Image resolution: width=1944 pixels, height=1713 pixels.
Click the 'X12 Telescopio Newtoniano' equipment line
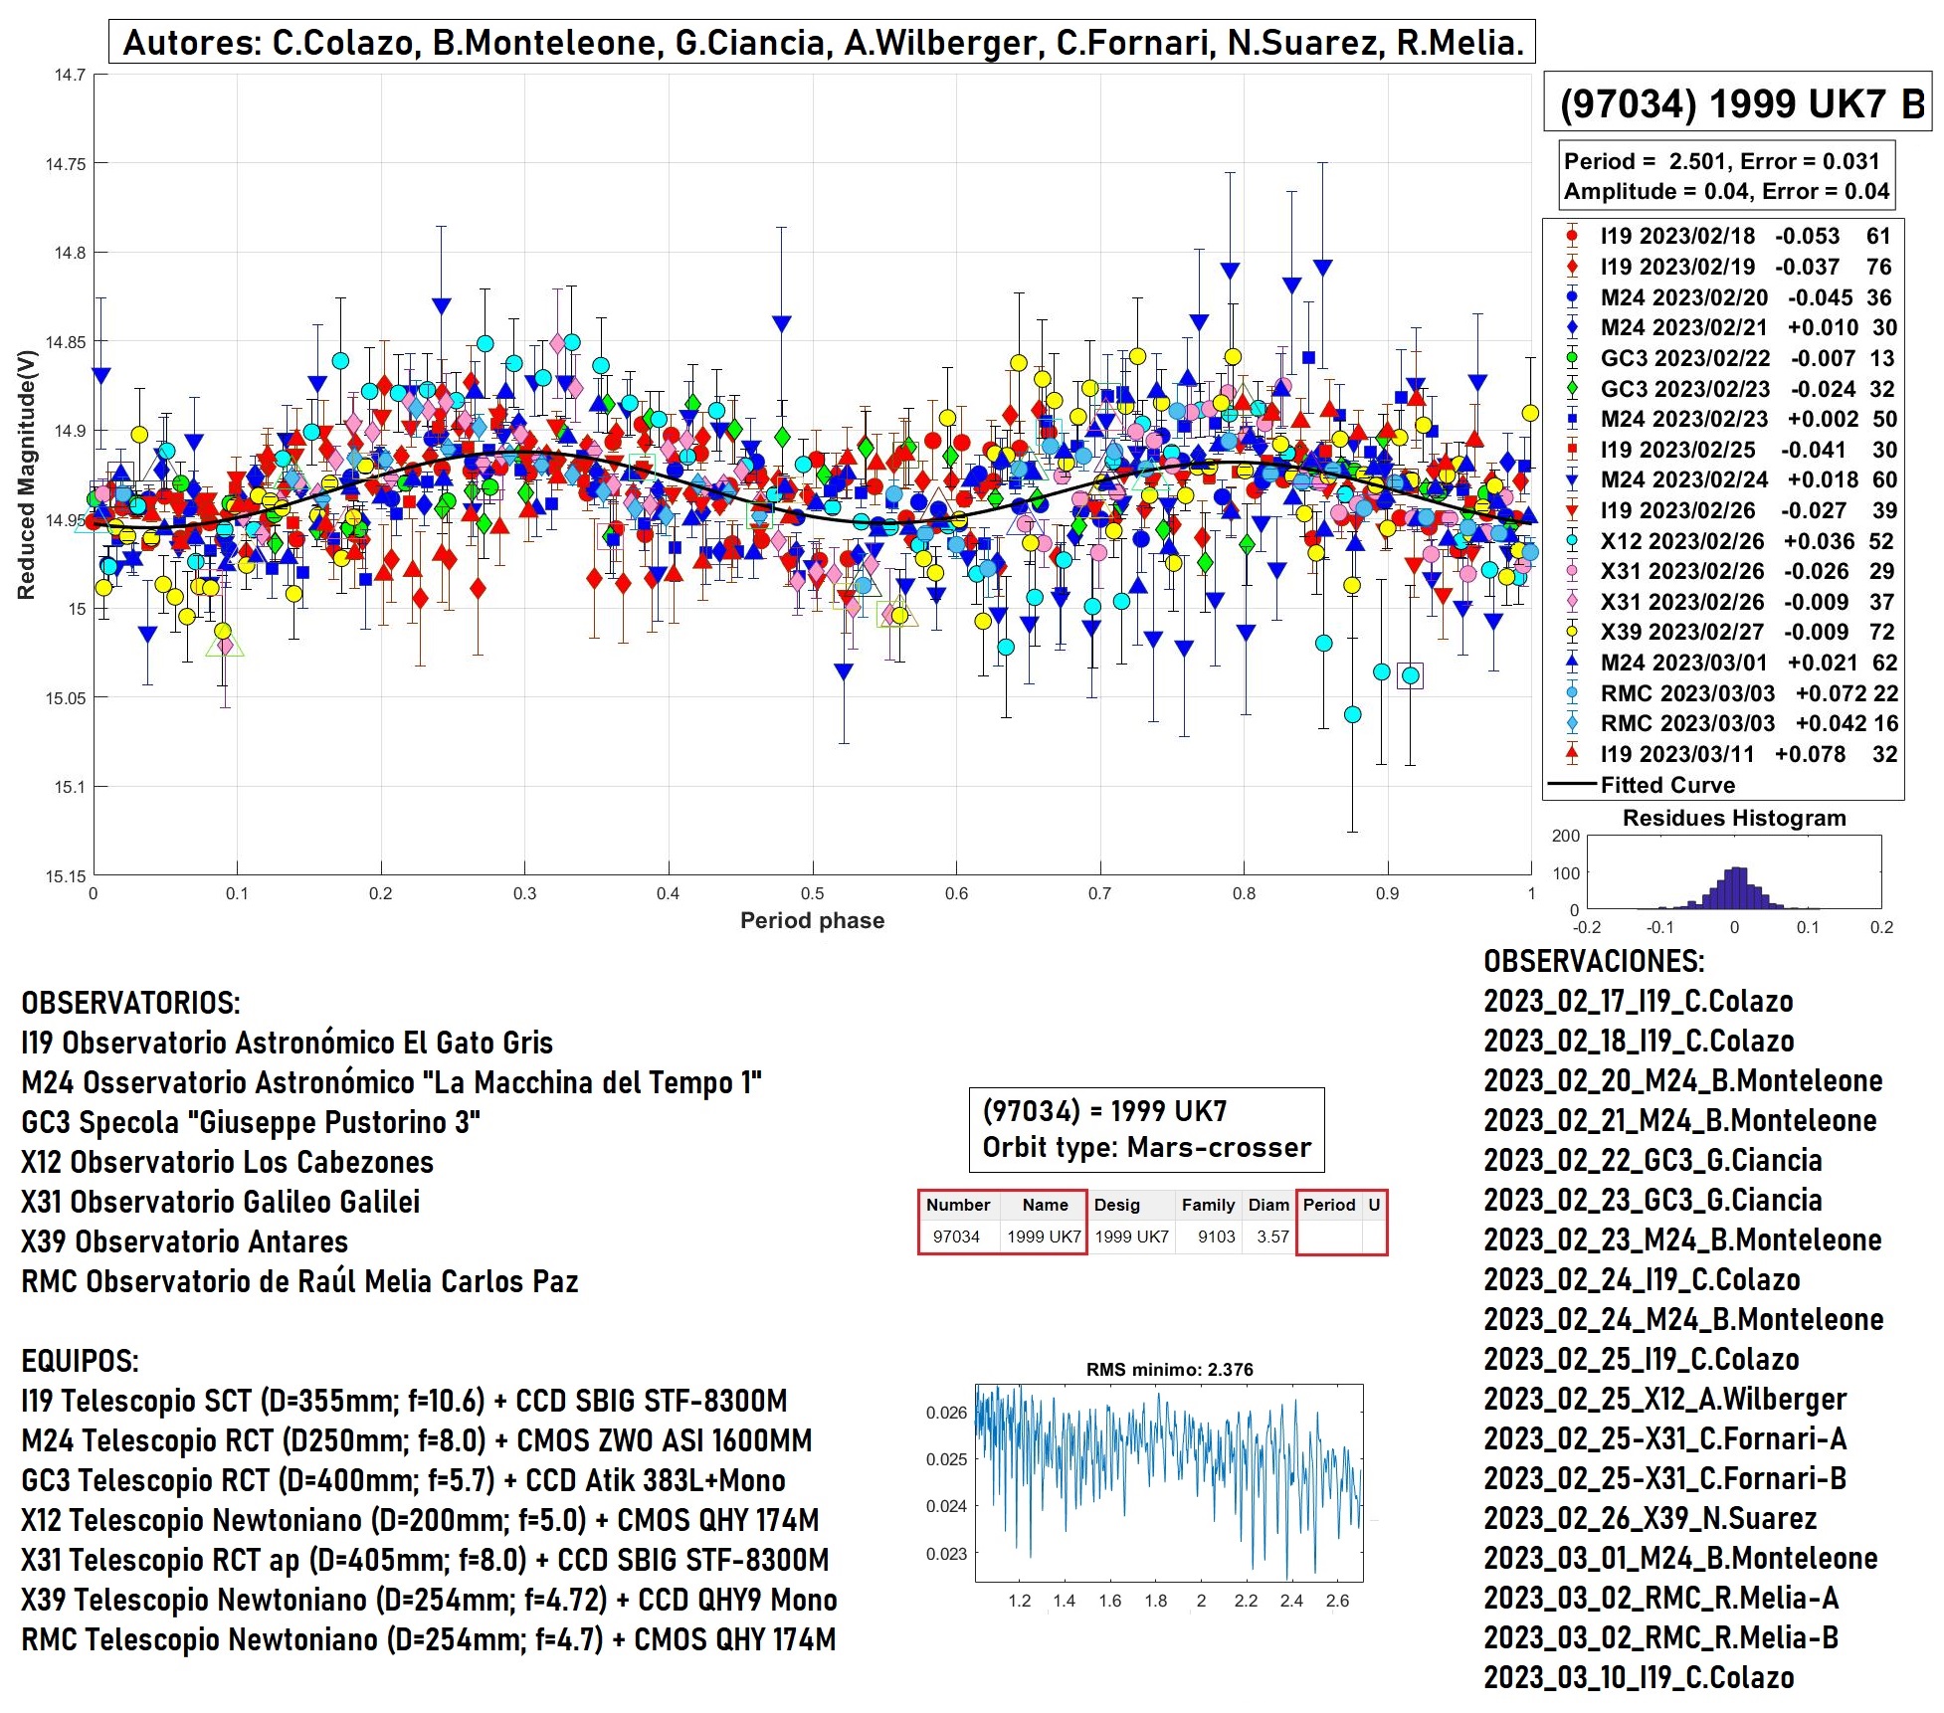[420, 1519]
